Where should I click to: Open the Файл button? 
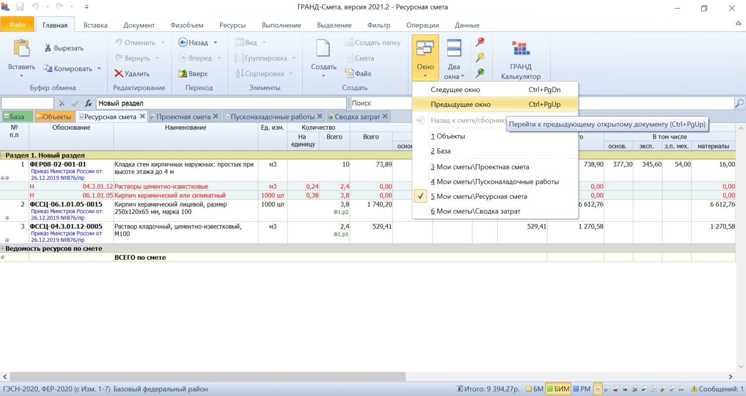tap(17, 24)
